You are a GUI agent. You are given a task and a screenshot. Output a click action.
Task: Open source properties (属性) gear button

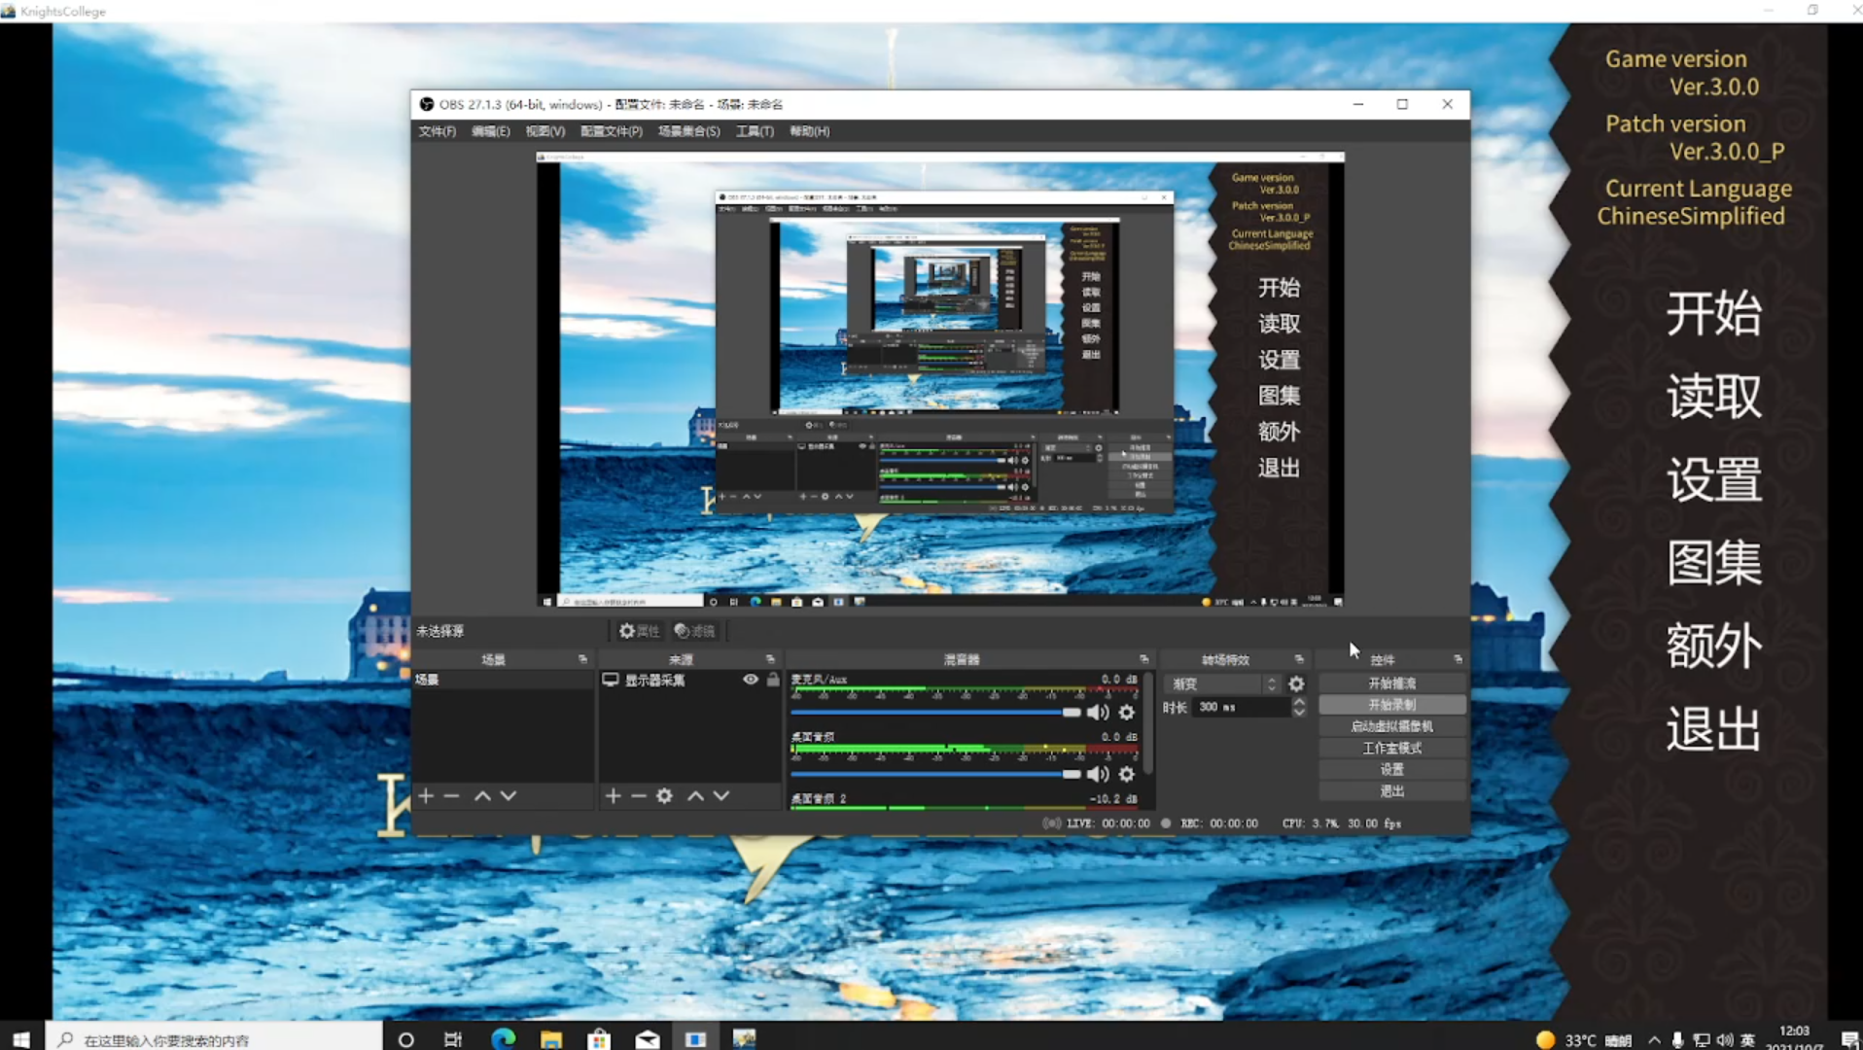[639, 631]
